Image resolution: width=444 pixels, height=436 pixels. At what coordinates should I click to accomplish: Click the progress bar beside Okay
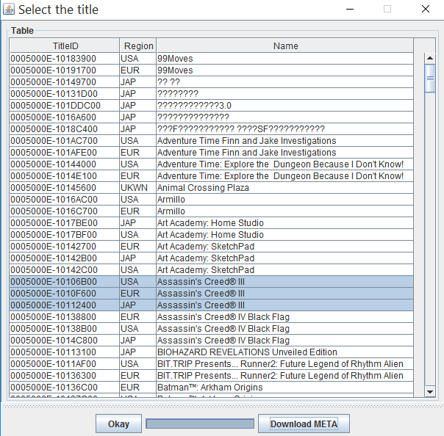point(200,424)
